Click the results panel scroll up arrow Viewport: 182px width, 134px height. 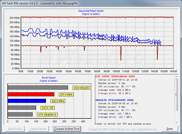(x=176, y=76)
